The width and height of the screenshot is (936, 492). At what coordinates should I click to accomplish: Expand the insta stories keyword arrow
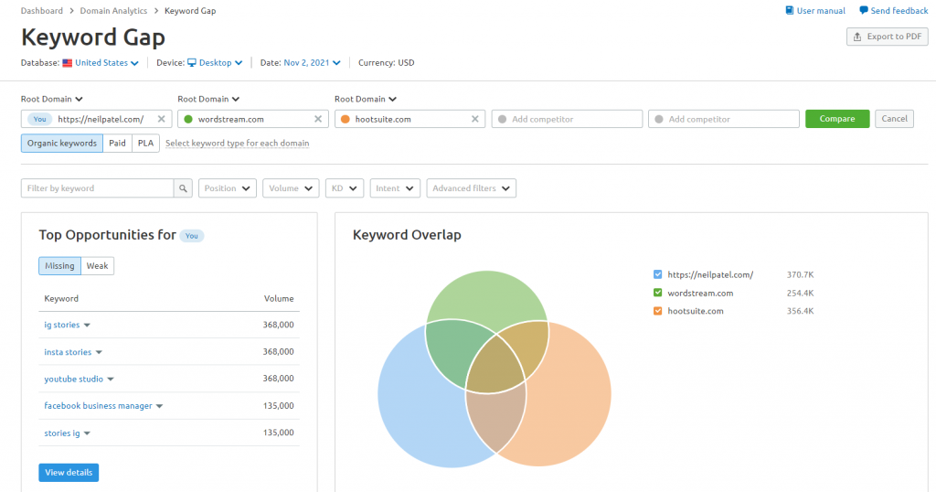(x=99, y=352)
